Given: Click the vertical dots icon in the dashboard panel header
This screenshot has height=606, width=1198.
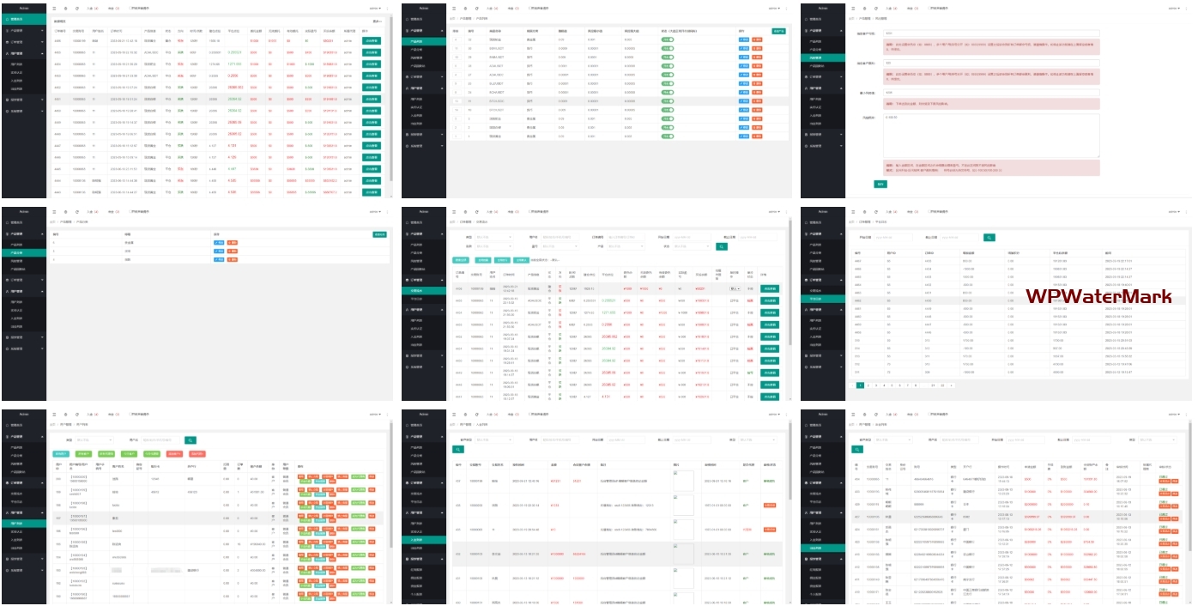Looking at the screenshot, I should 387,8.
